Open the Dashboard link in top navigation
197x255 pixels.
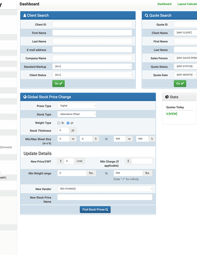(x=164, y=4)
